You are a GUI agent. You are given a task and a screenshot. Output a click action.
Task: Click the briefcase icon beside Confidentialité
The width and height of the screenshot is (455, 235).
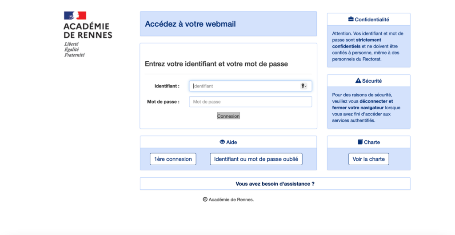tap(351, 20)
